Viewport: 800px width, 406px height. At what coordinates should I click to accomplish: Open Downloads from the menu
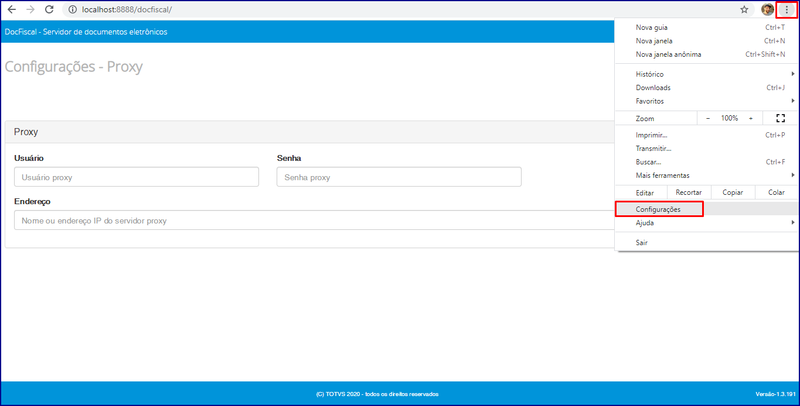coord(707,88)
